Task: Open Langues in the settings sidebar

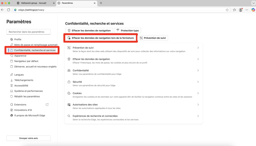Action: coord(19,75)
